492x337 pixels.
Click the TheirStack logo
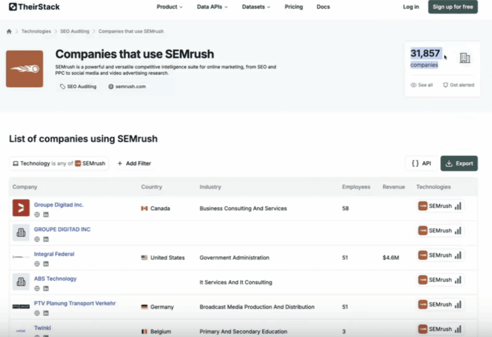[x=34, y=7]
